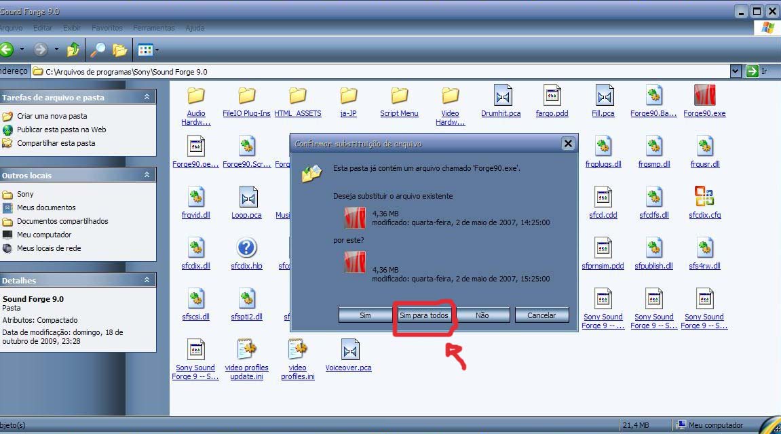This screenshot has height=434, width=781.
Task: Close the Confirmar substituição de arquivo dialog
Action: click(568, 144)
